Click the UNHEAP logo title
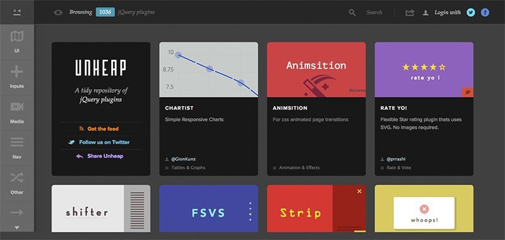The image size is (505, 240). click(101, 68)
